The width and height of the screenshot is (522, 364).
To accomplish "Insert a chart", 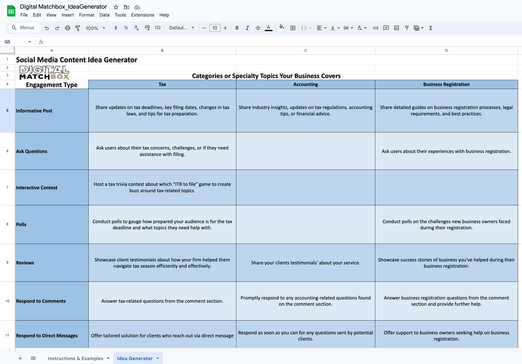I will (x=396, y=28).
